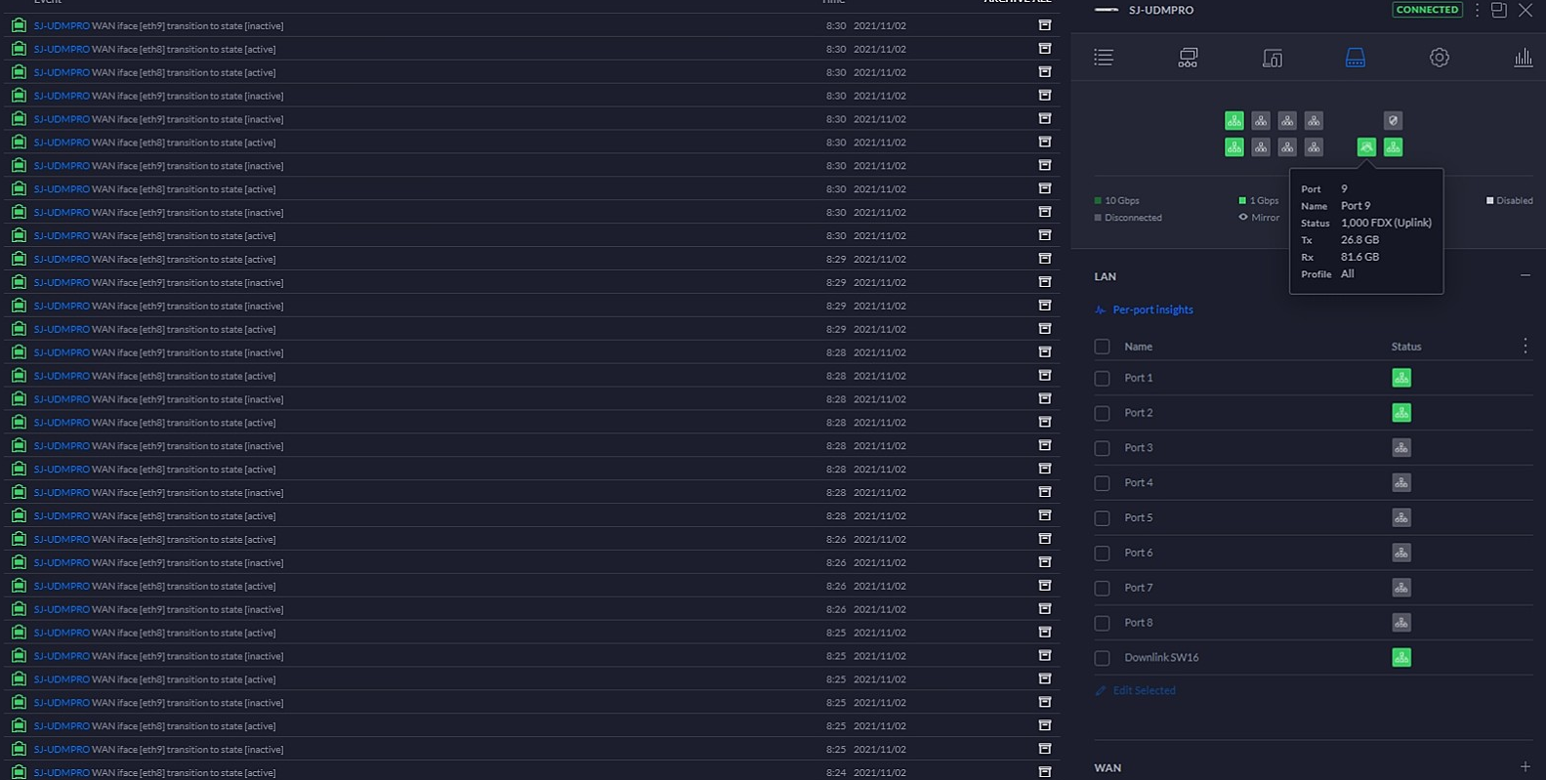
Task: Click the 10 Gbps legend entry
Action: point(1117,200)
